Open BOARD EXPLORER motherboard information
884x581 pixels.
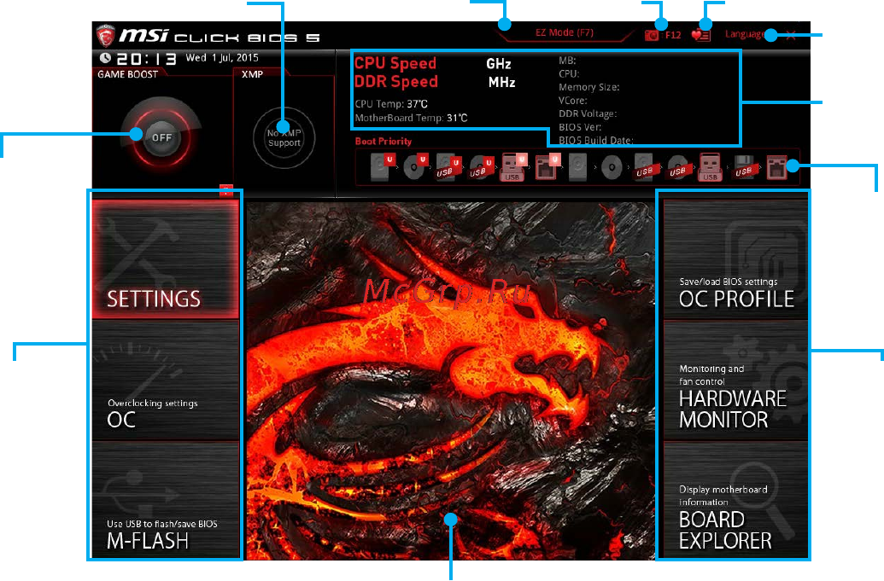[735, 500]
